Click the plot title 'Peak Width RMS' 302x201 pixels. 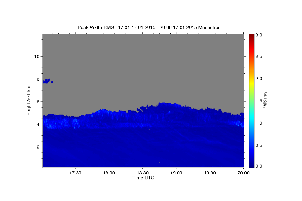[96, 27]
